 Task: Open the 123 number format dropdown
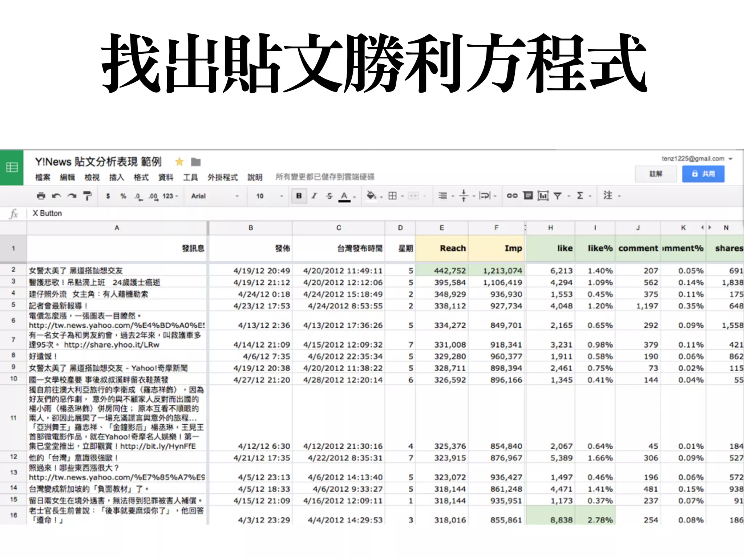tap(170, 196)
